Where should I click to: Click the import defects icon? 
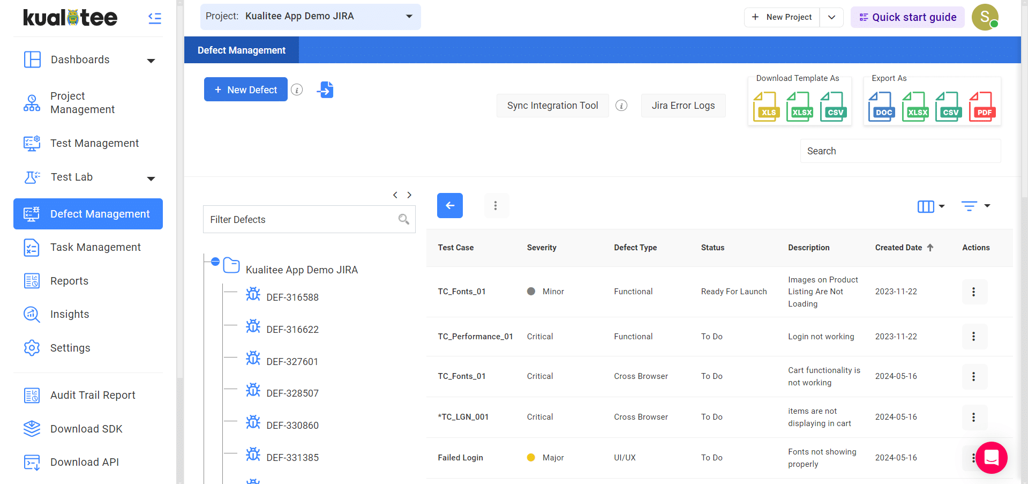(325, 90)
